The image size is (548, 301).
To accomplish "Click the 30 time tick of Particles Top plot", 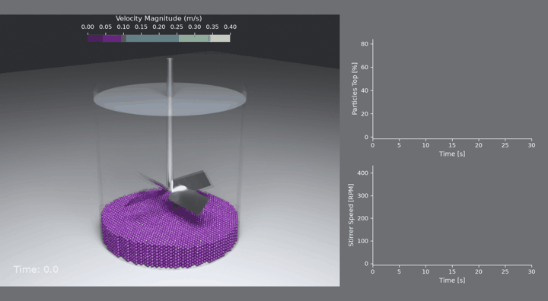I will coord(531,145).
